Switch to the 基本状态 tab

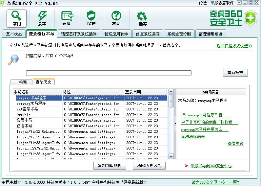click(14, 34)
